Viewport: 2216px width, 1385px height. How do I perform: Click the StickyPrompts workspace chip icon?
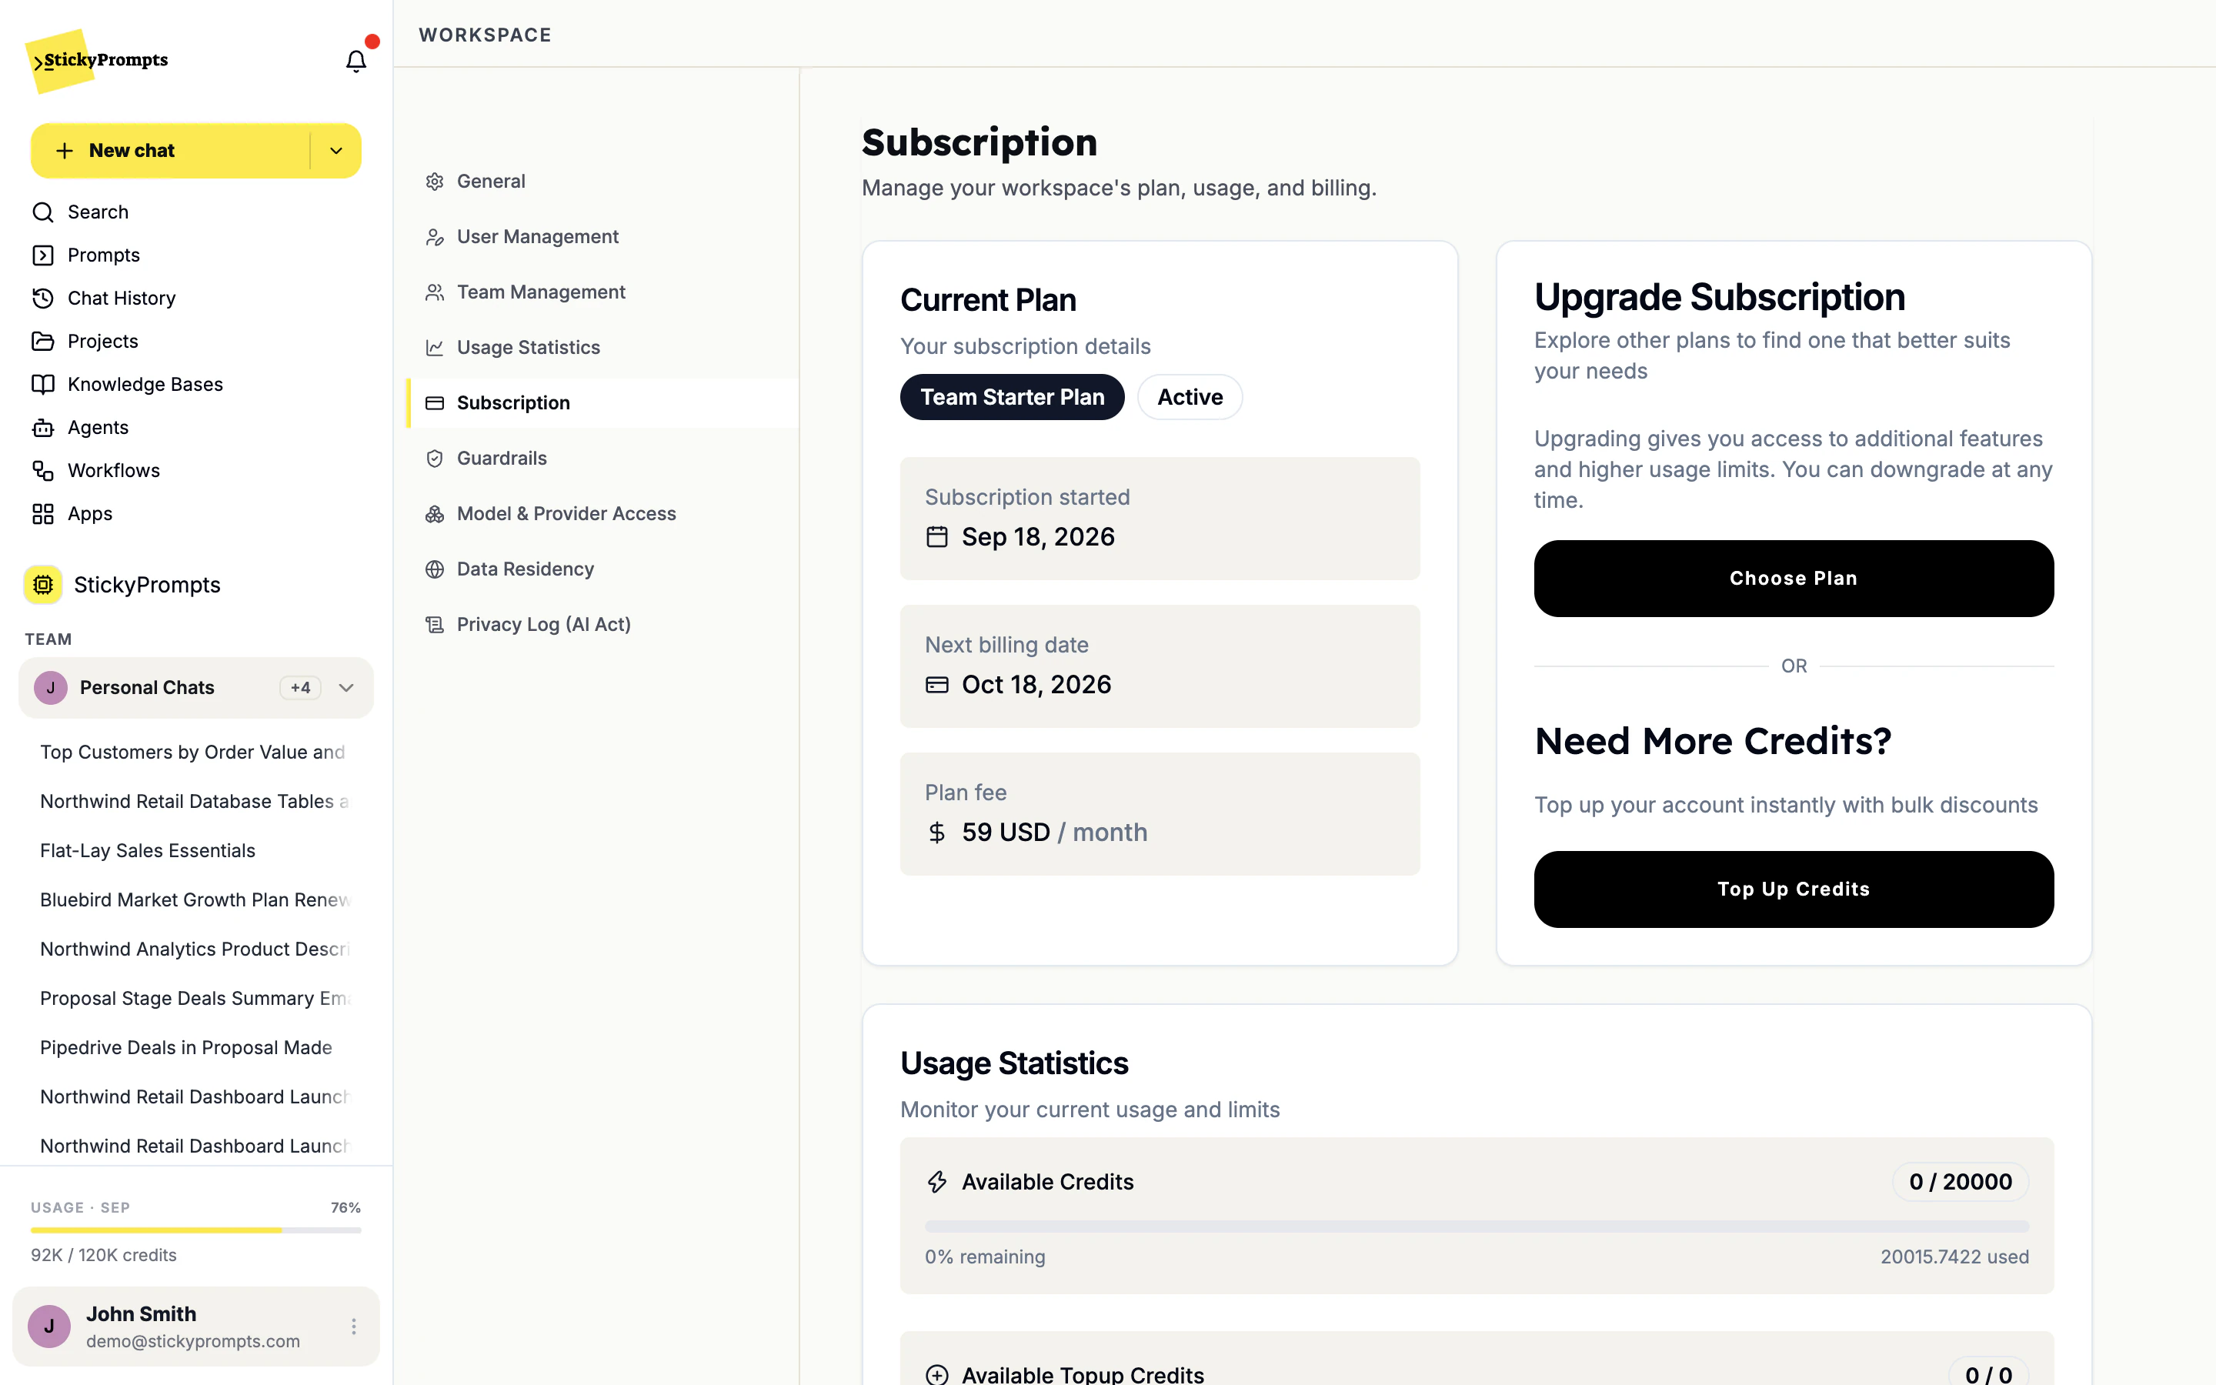(x=43, y=585)
